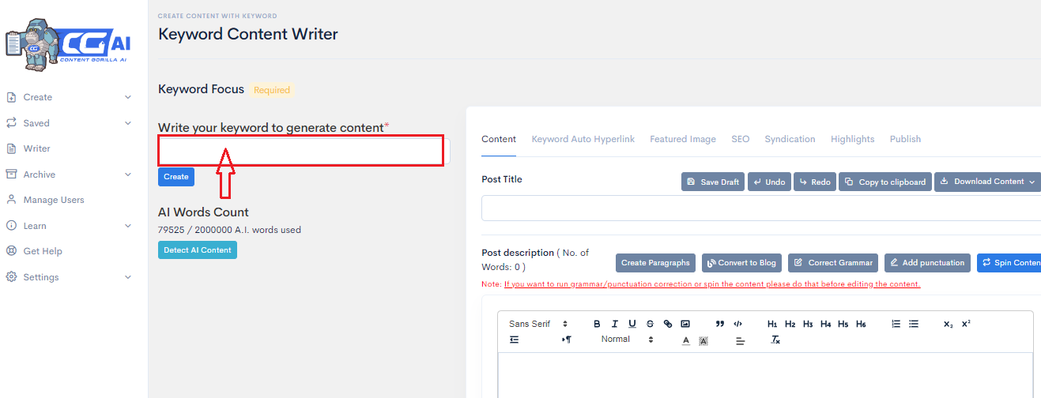Expand the Settings sidebar menu
1041x398 pixels.
[x=67, y=277]
